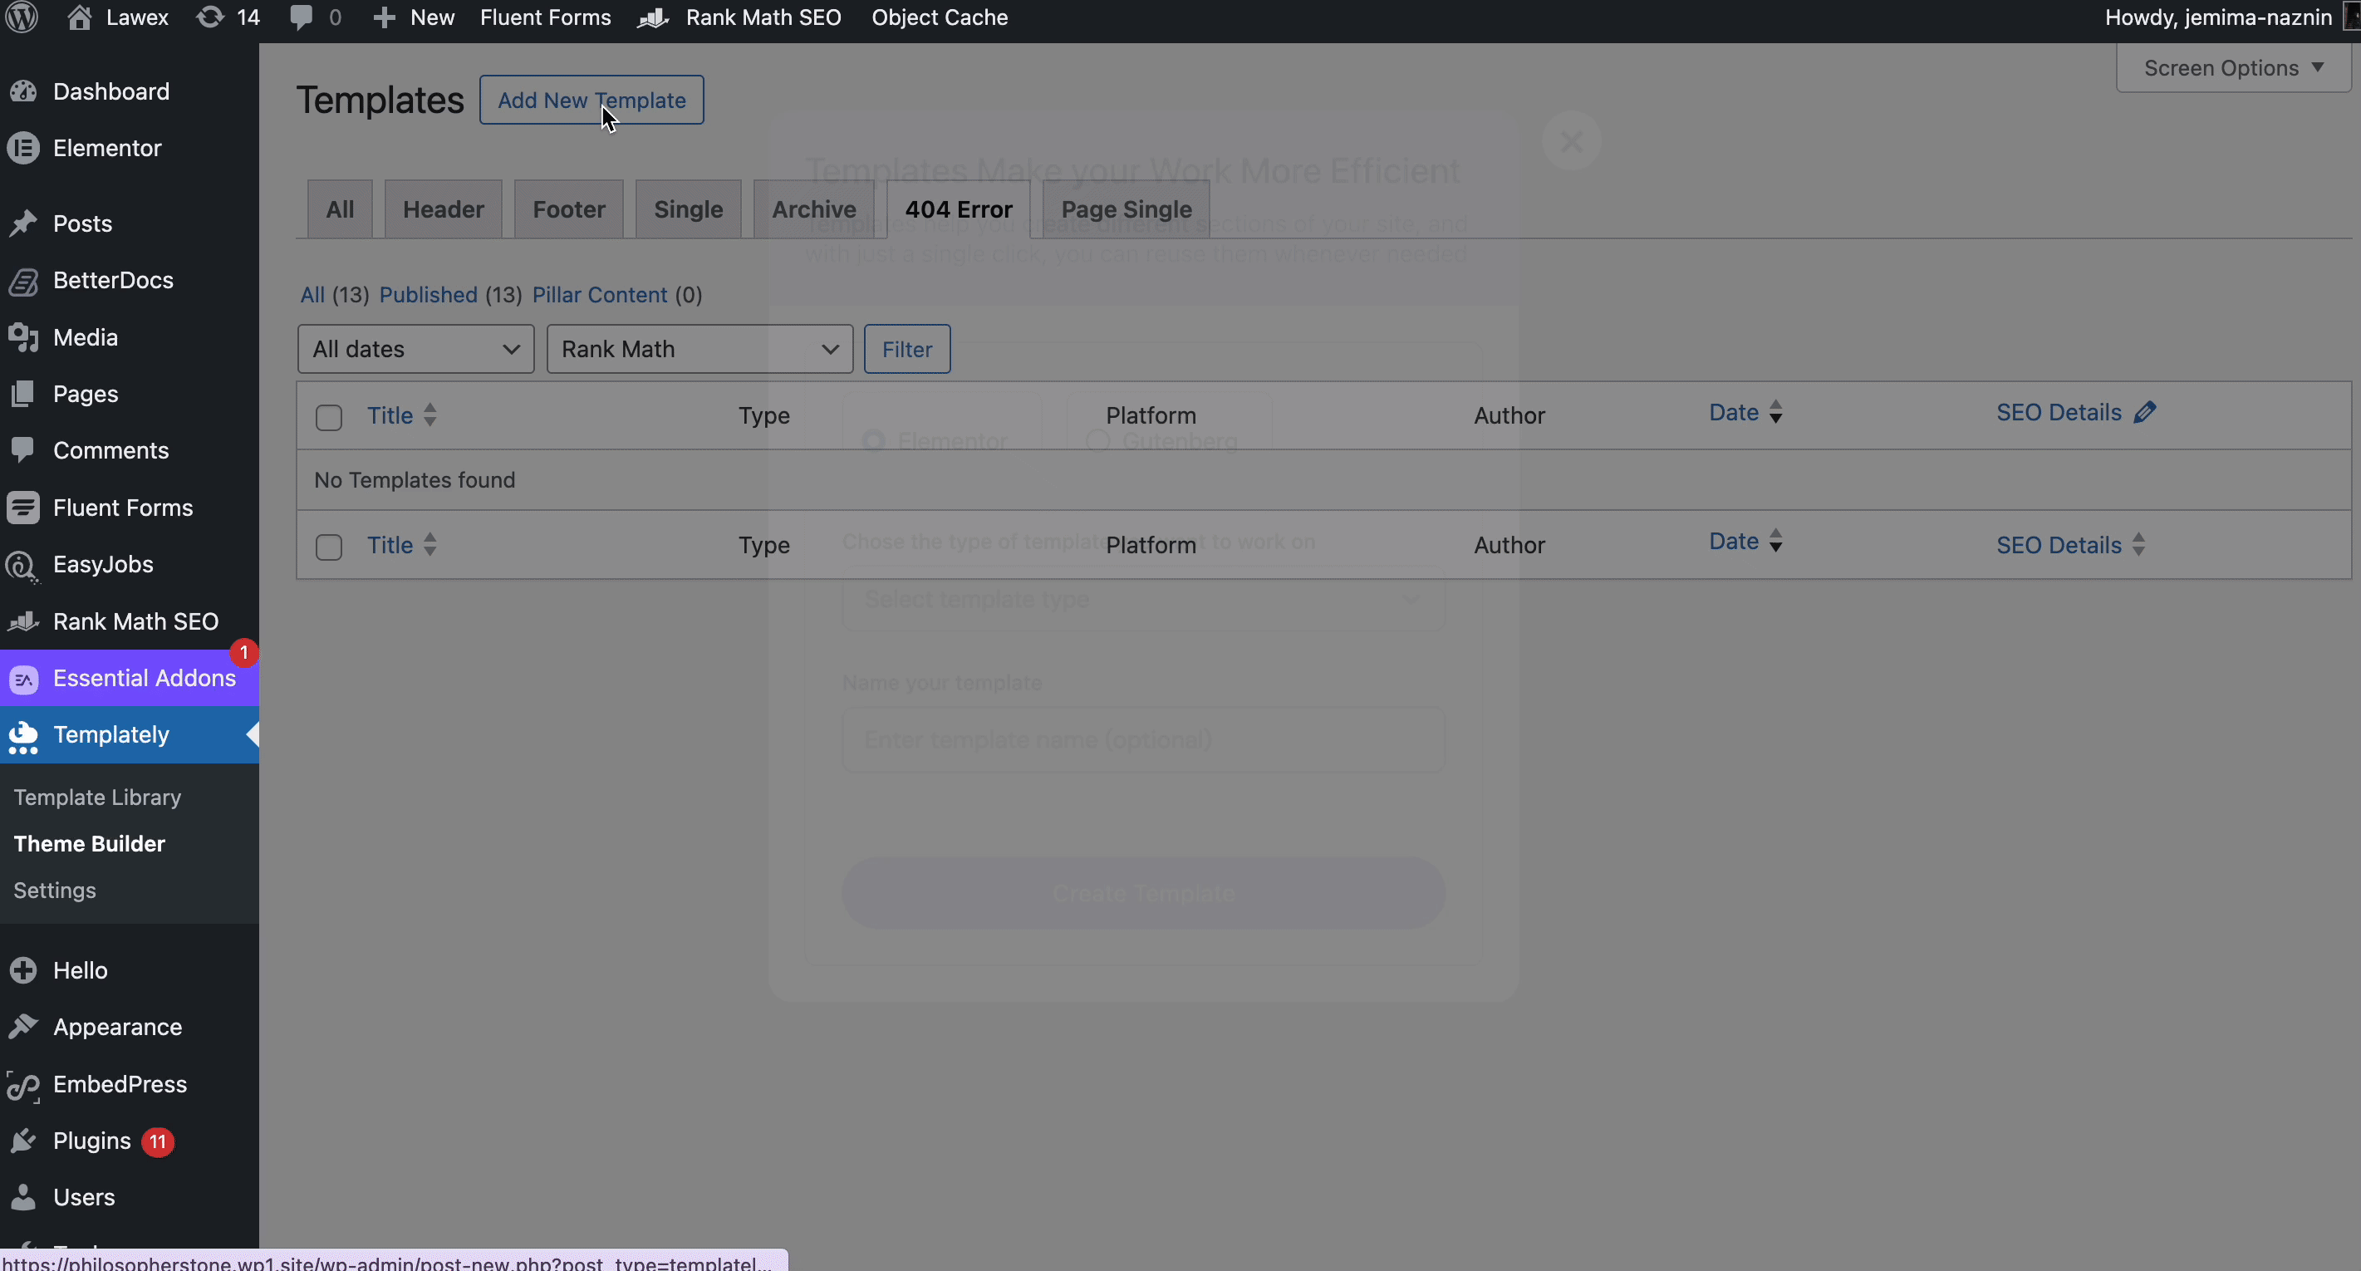The width and height of the screenshot is (2361, 1271).
Task: Open the Dashboard sidebar icon
Action: (x=23, y=91)
